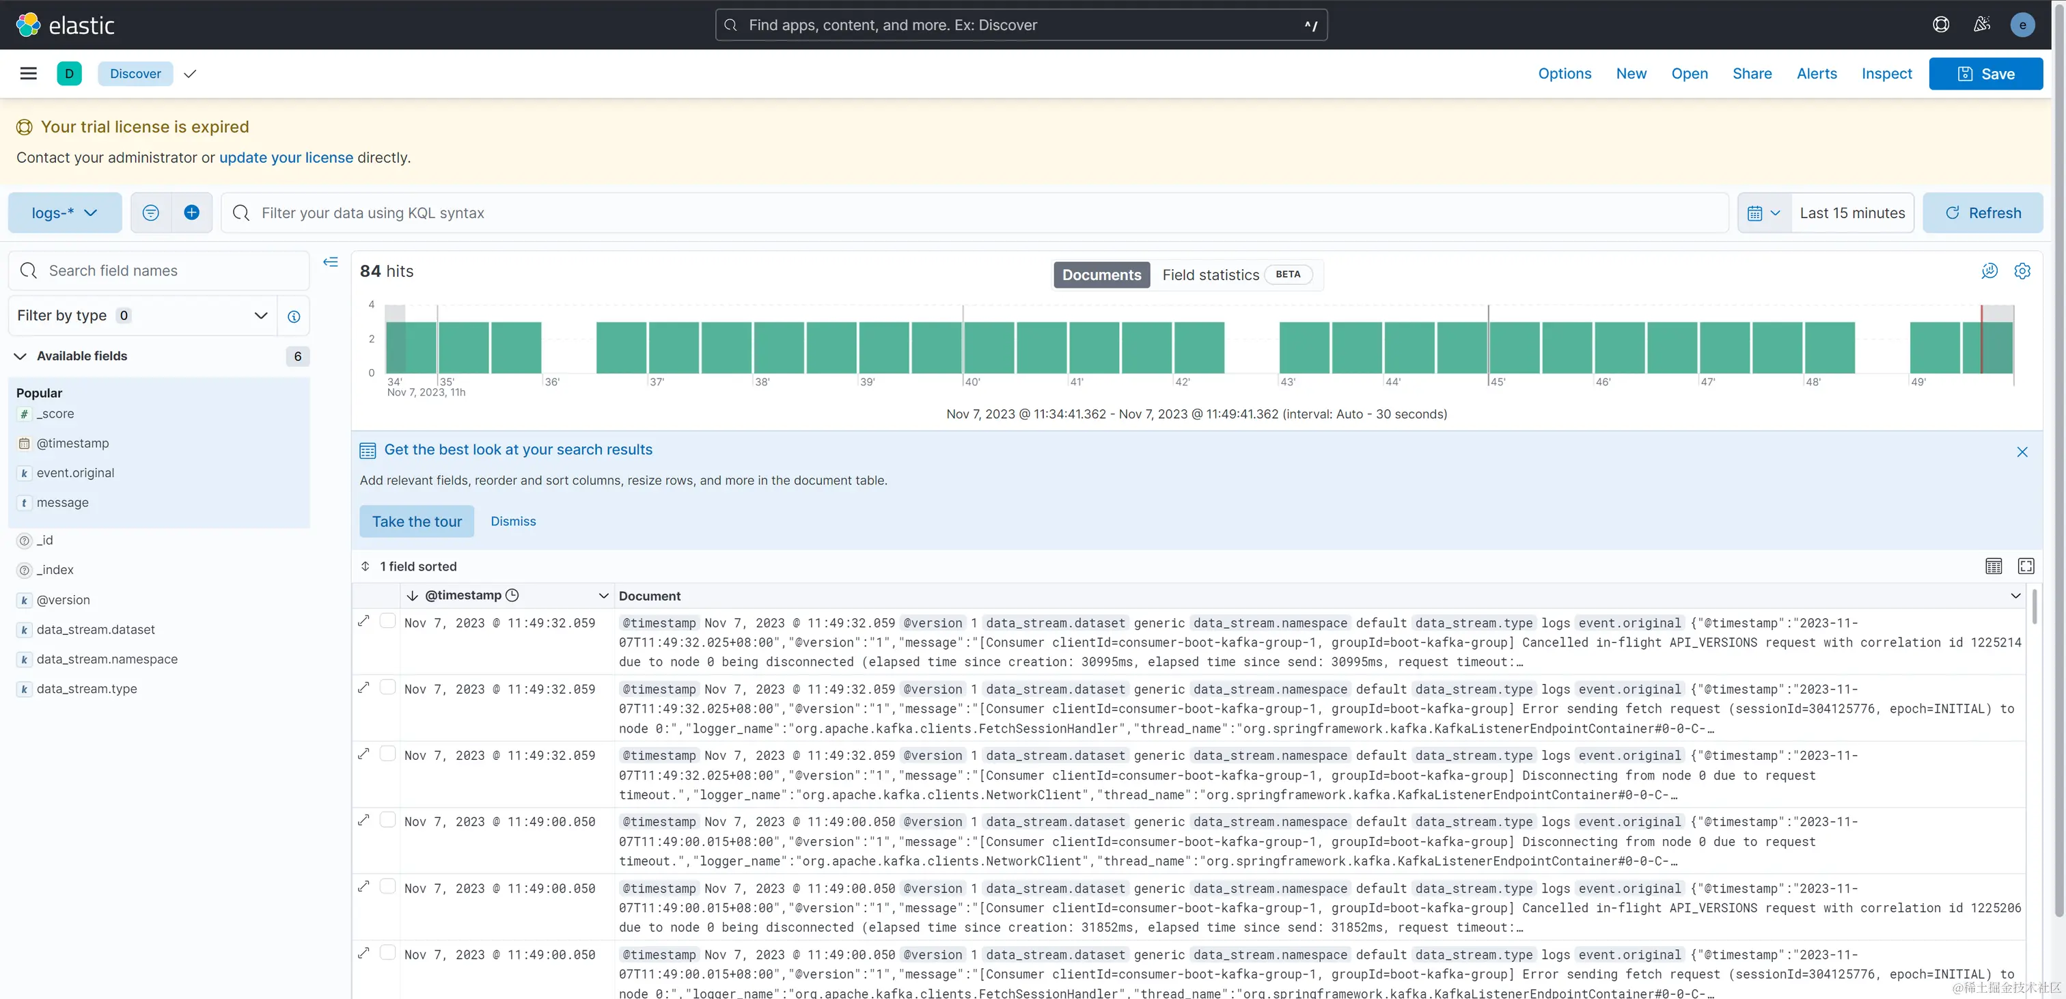The height and width of the screenshot is (999, 2066).
Task: Select the third document row checkbox
Action: pos(387,754)
